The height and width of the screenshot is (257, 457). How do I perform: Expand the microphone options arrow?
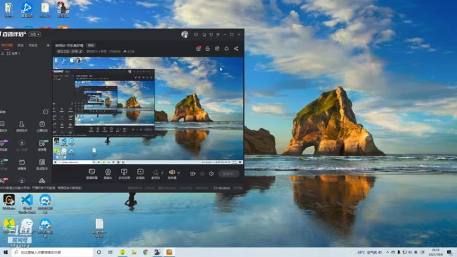[x=162, y=173]
